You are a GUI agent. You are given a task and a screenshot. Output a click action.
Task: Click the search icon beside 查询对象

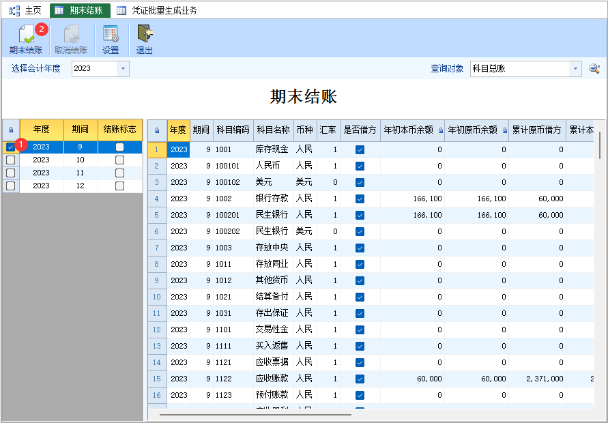point(594,68)
